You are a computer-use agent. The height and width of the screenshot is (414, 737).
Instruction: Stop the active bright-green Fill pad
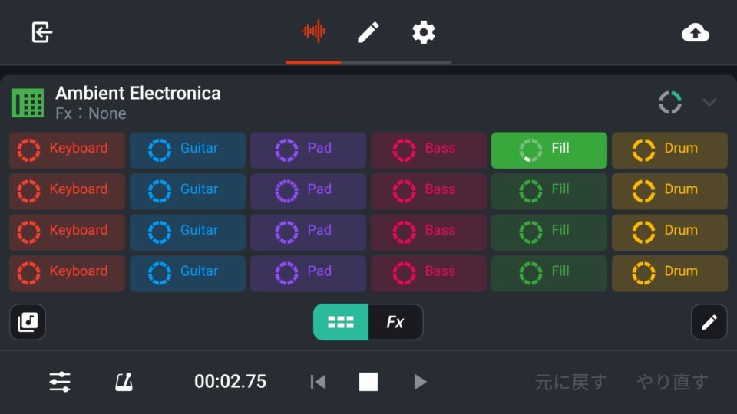(x=549, y=150)
